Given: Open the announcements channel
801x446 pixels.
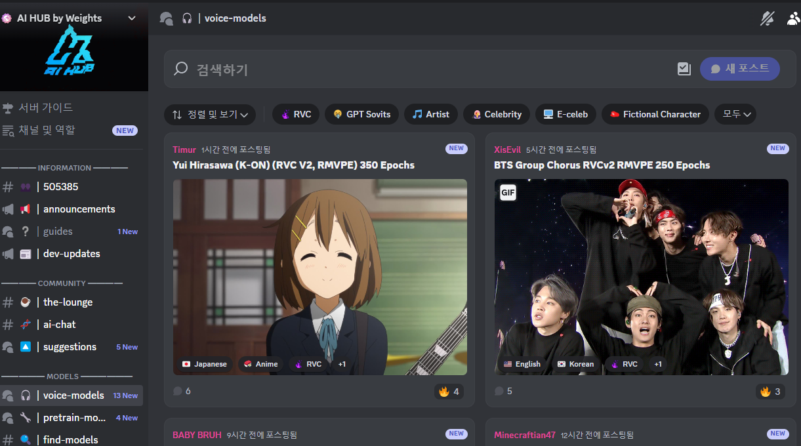Looking at the screenshot, I should 72,209.
